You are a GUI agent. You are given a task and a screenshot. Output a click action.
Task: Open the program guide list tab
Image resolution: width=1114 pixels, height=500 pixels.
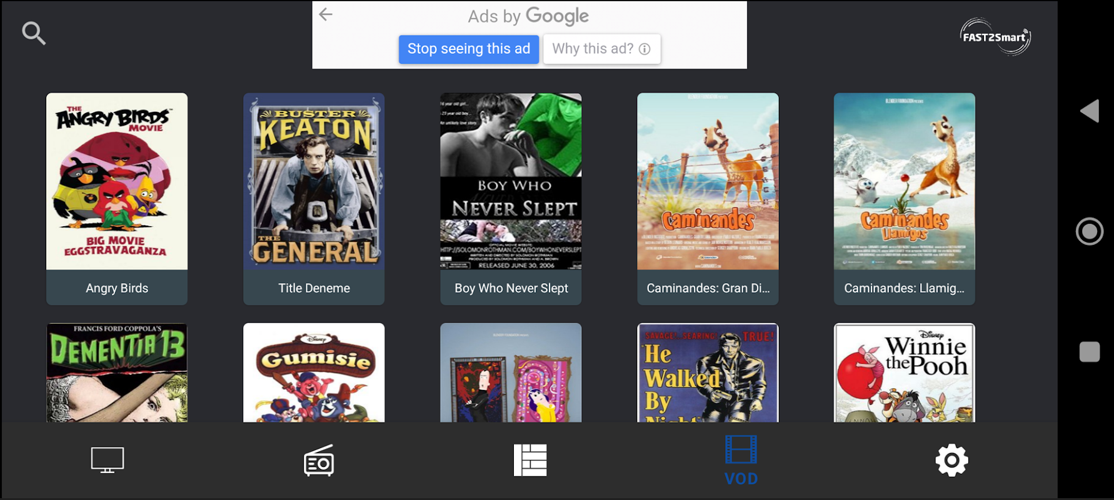point(530,460)
